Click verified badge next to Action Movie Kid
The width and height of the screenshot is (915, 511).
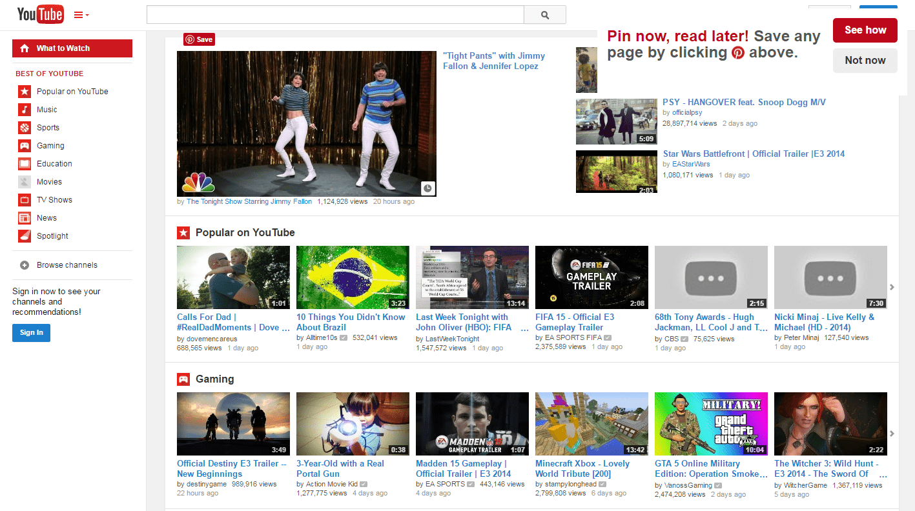(364, 484)
